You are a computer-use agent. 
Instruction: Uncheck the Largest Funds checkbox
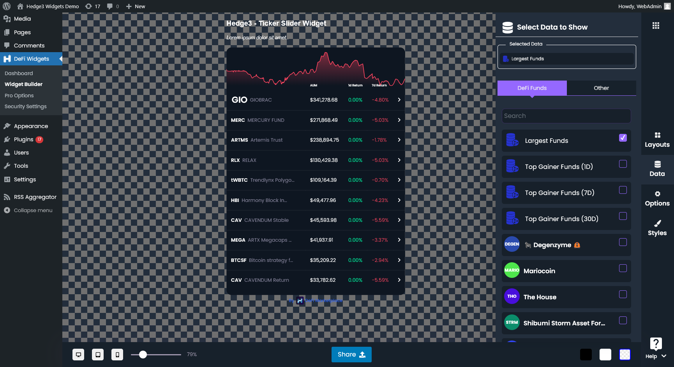[x=623, y=137]
